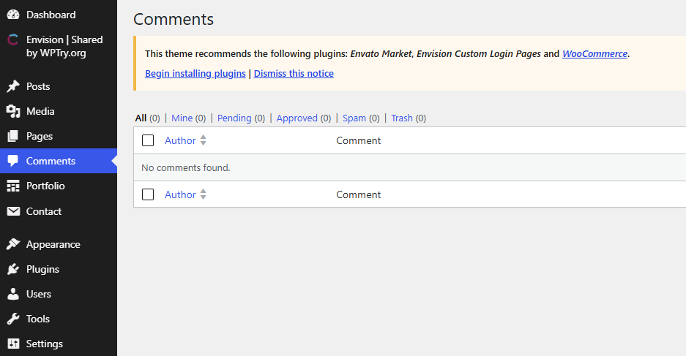Sort by Author in table footer
686x356 pixels.
pyautogui.click(x=180, y=194)
